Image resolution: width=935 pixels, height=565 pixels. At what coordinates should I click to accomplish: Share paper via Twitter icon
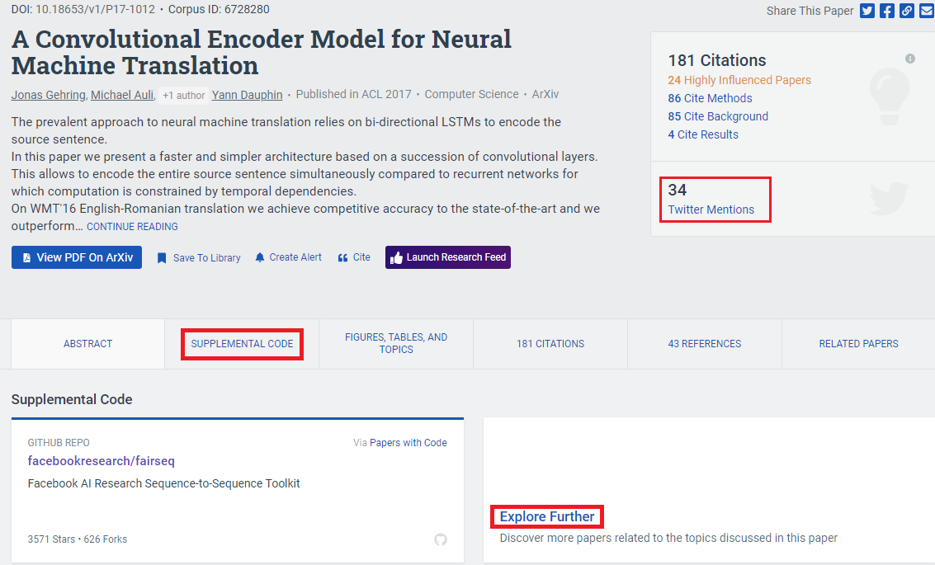click(867, 11)
